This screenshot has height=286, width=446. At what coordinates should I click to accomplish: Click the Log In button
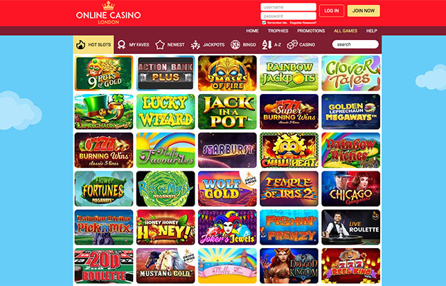coord(332,11)
